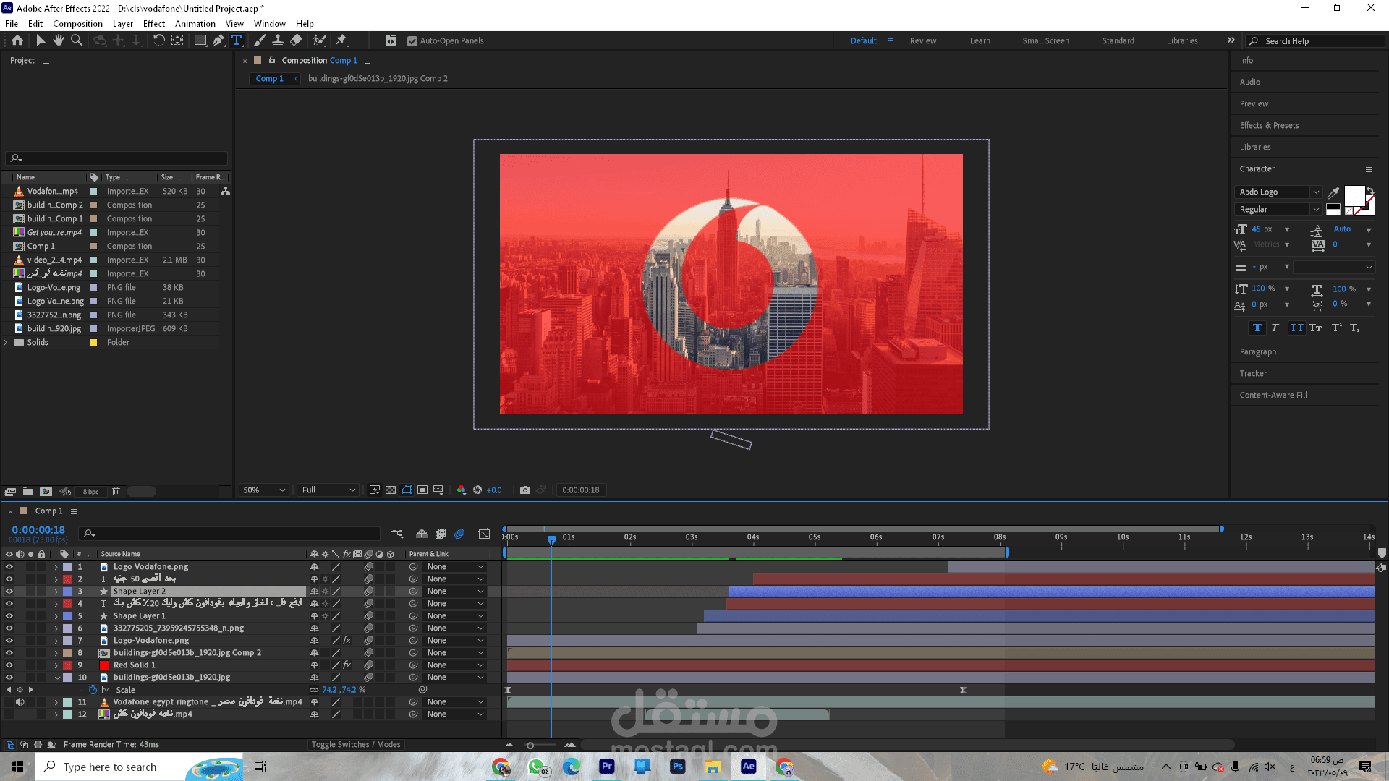Screen dimensions: 1389x781
Task: Open the Content-Aware Fill panel
Action: point(1273,396)
